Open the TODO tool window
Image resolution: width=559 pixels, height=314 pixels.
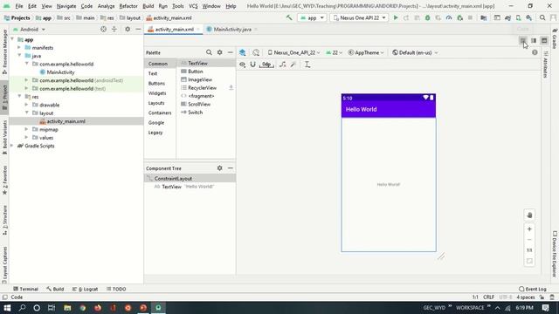click(x=116, y=289)
